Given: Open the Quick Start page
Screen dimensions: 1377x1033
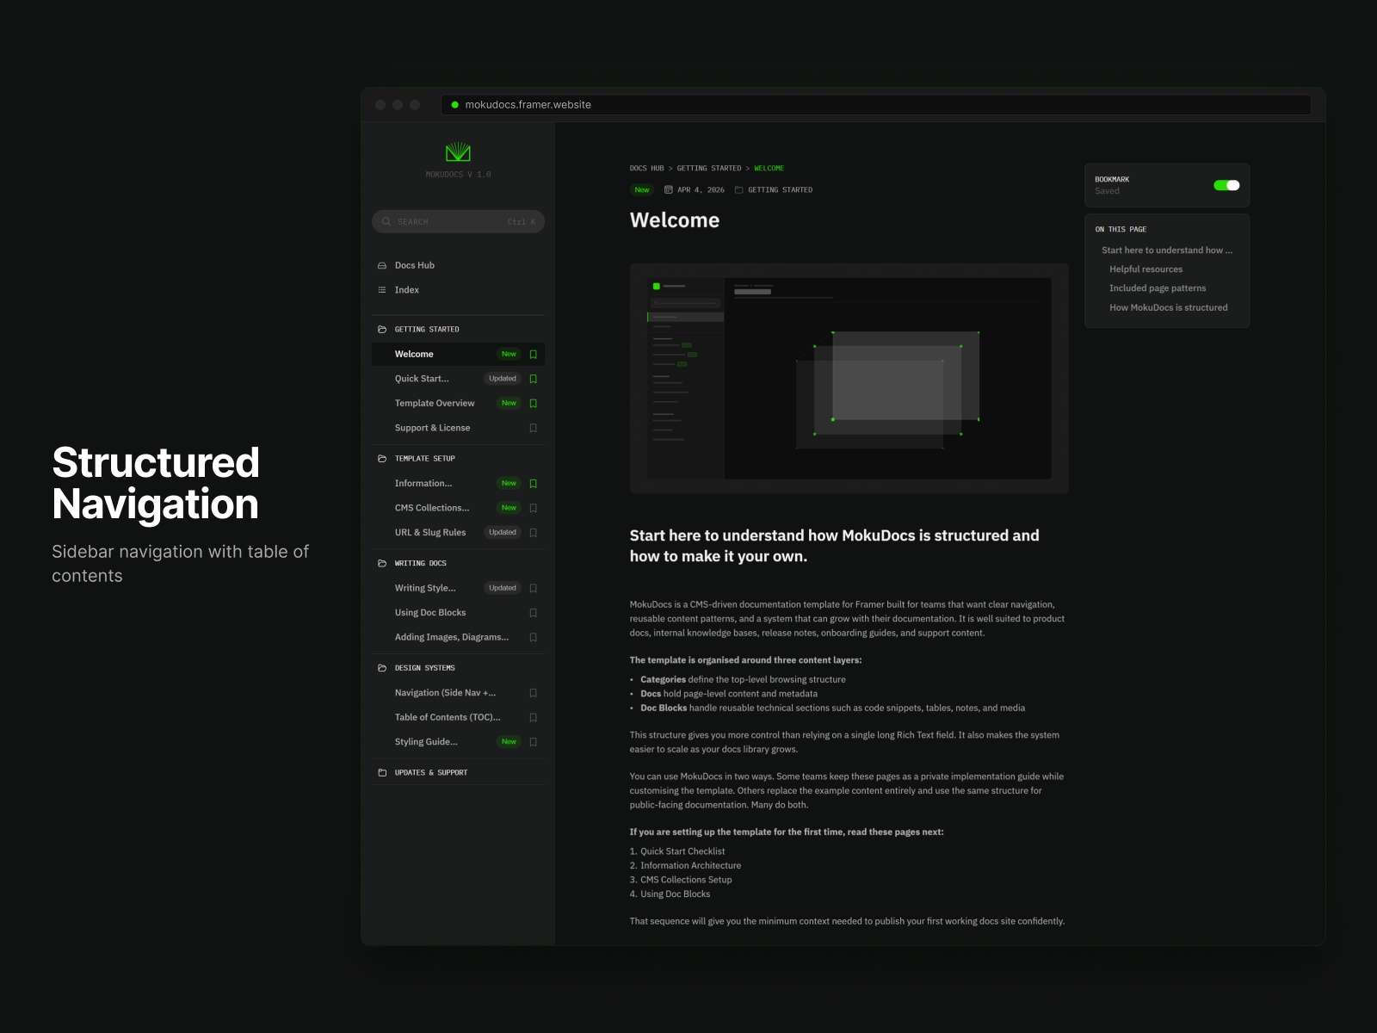Looking at the screenshot, I should pos(458,379).
